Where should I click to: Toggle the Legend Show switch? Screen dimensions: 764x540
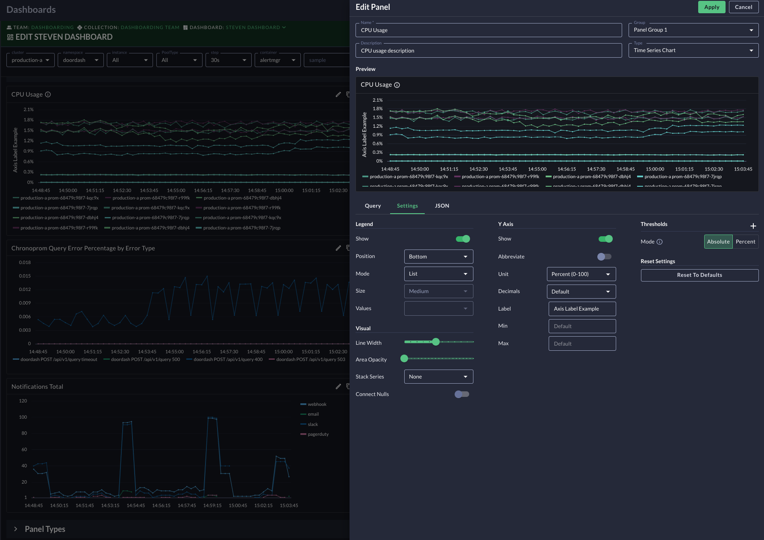(463, 239)
